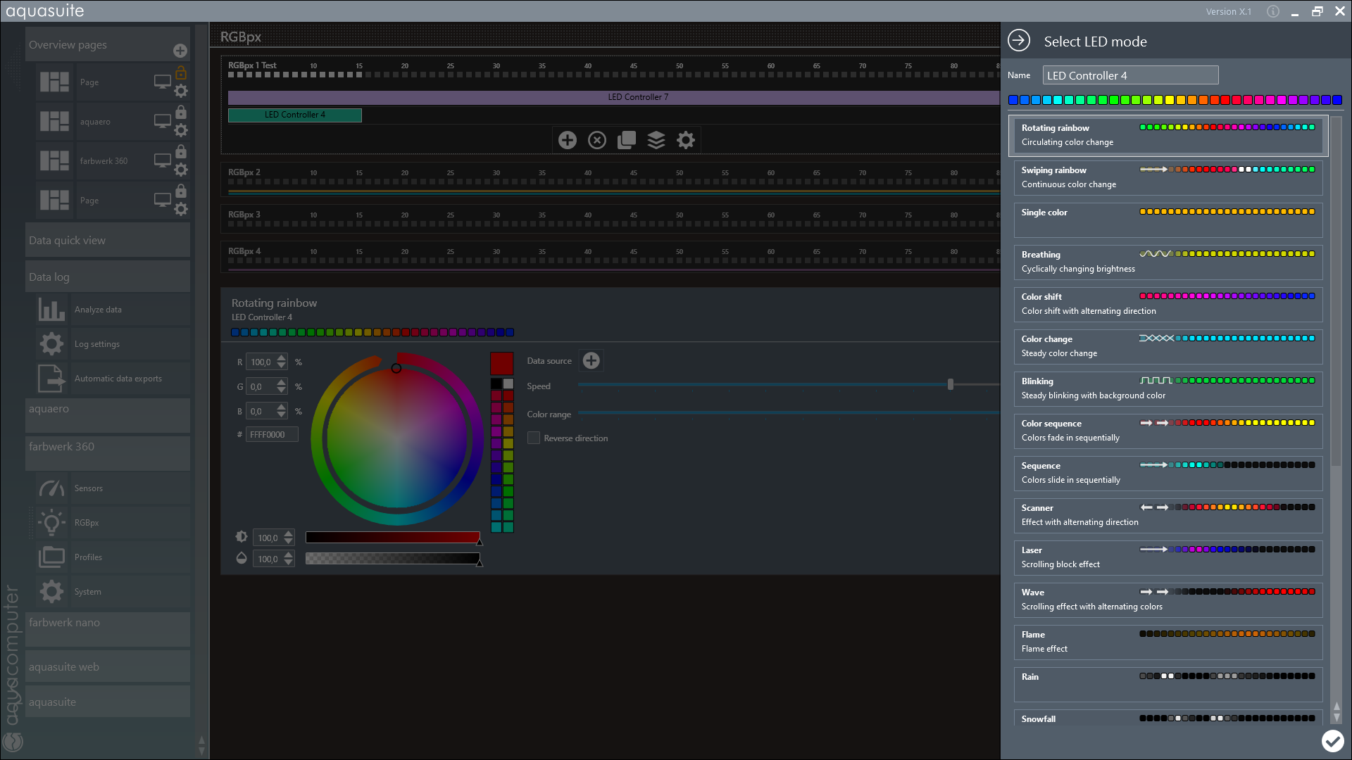
Task: Confirm the LED mode with the checkmark icon
Action: [x=1332, y=740]
